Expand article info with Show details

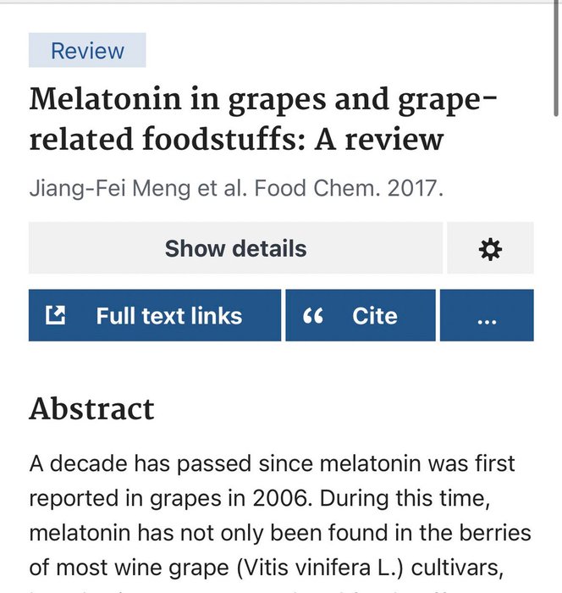tap(235, 249)
